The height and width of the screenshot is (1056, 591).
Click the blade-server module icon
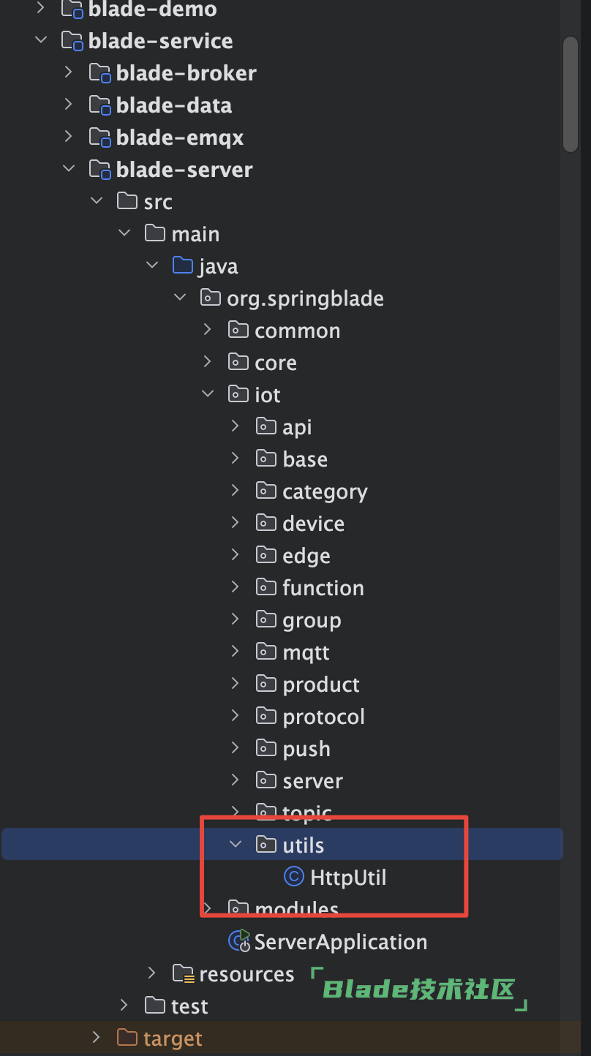(99, 170)
